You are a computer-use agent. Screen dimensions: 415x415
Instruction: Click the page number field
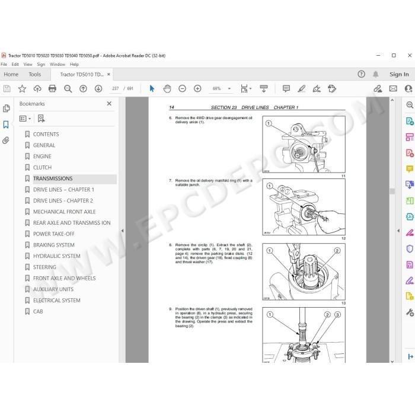click(x=116, y=88)
